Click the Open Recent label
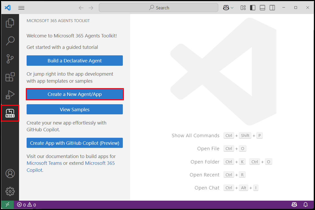Screen dimensions: 315x210 [204, 175]
